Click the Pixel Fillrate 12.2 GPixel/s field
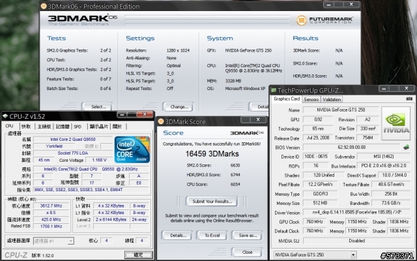Image resolution: width=417 pixels, height=261 pixels. click(x=320, y=184)
